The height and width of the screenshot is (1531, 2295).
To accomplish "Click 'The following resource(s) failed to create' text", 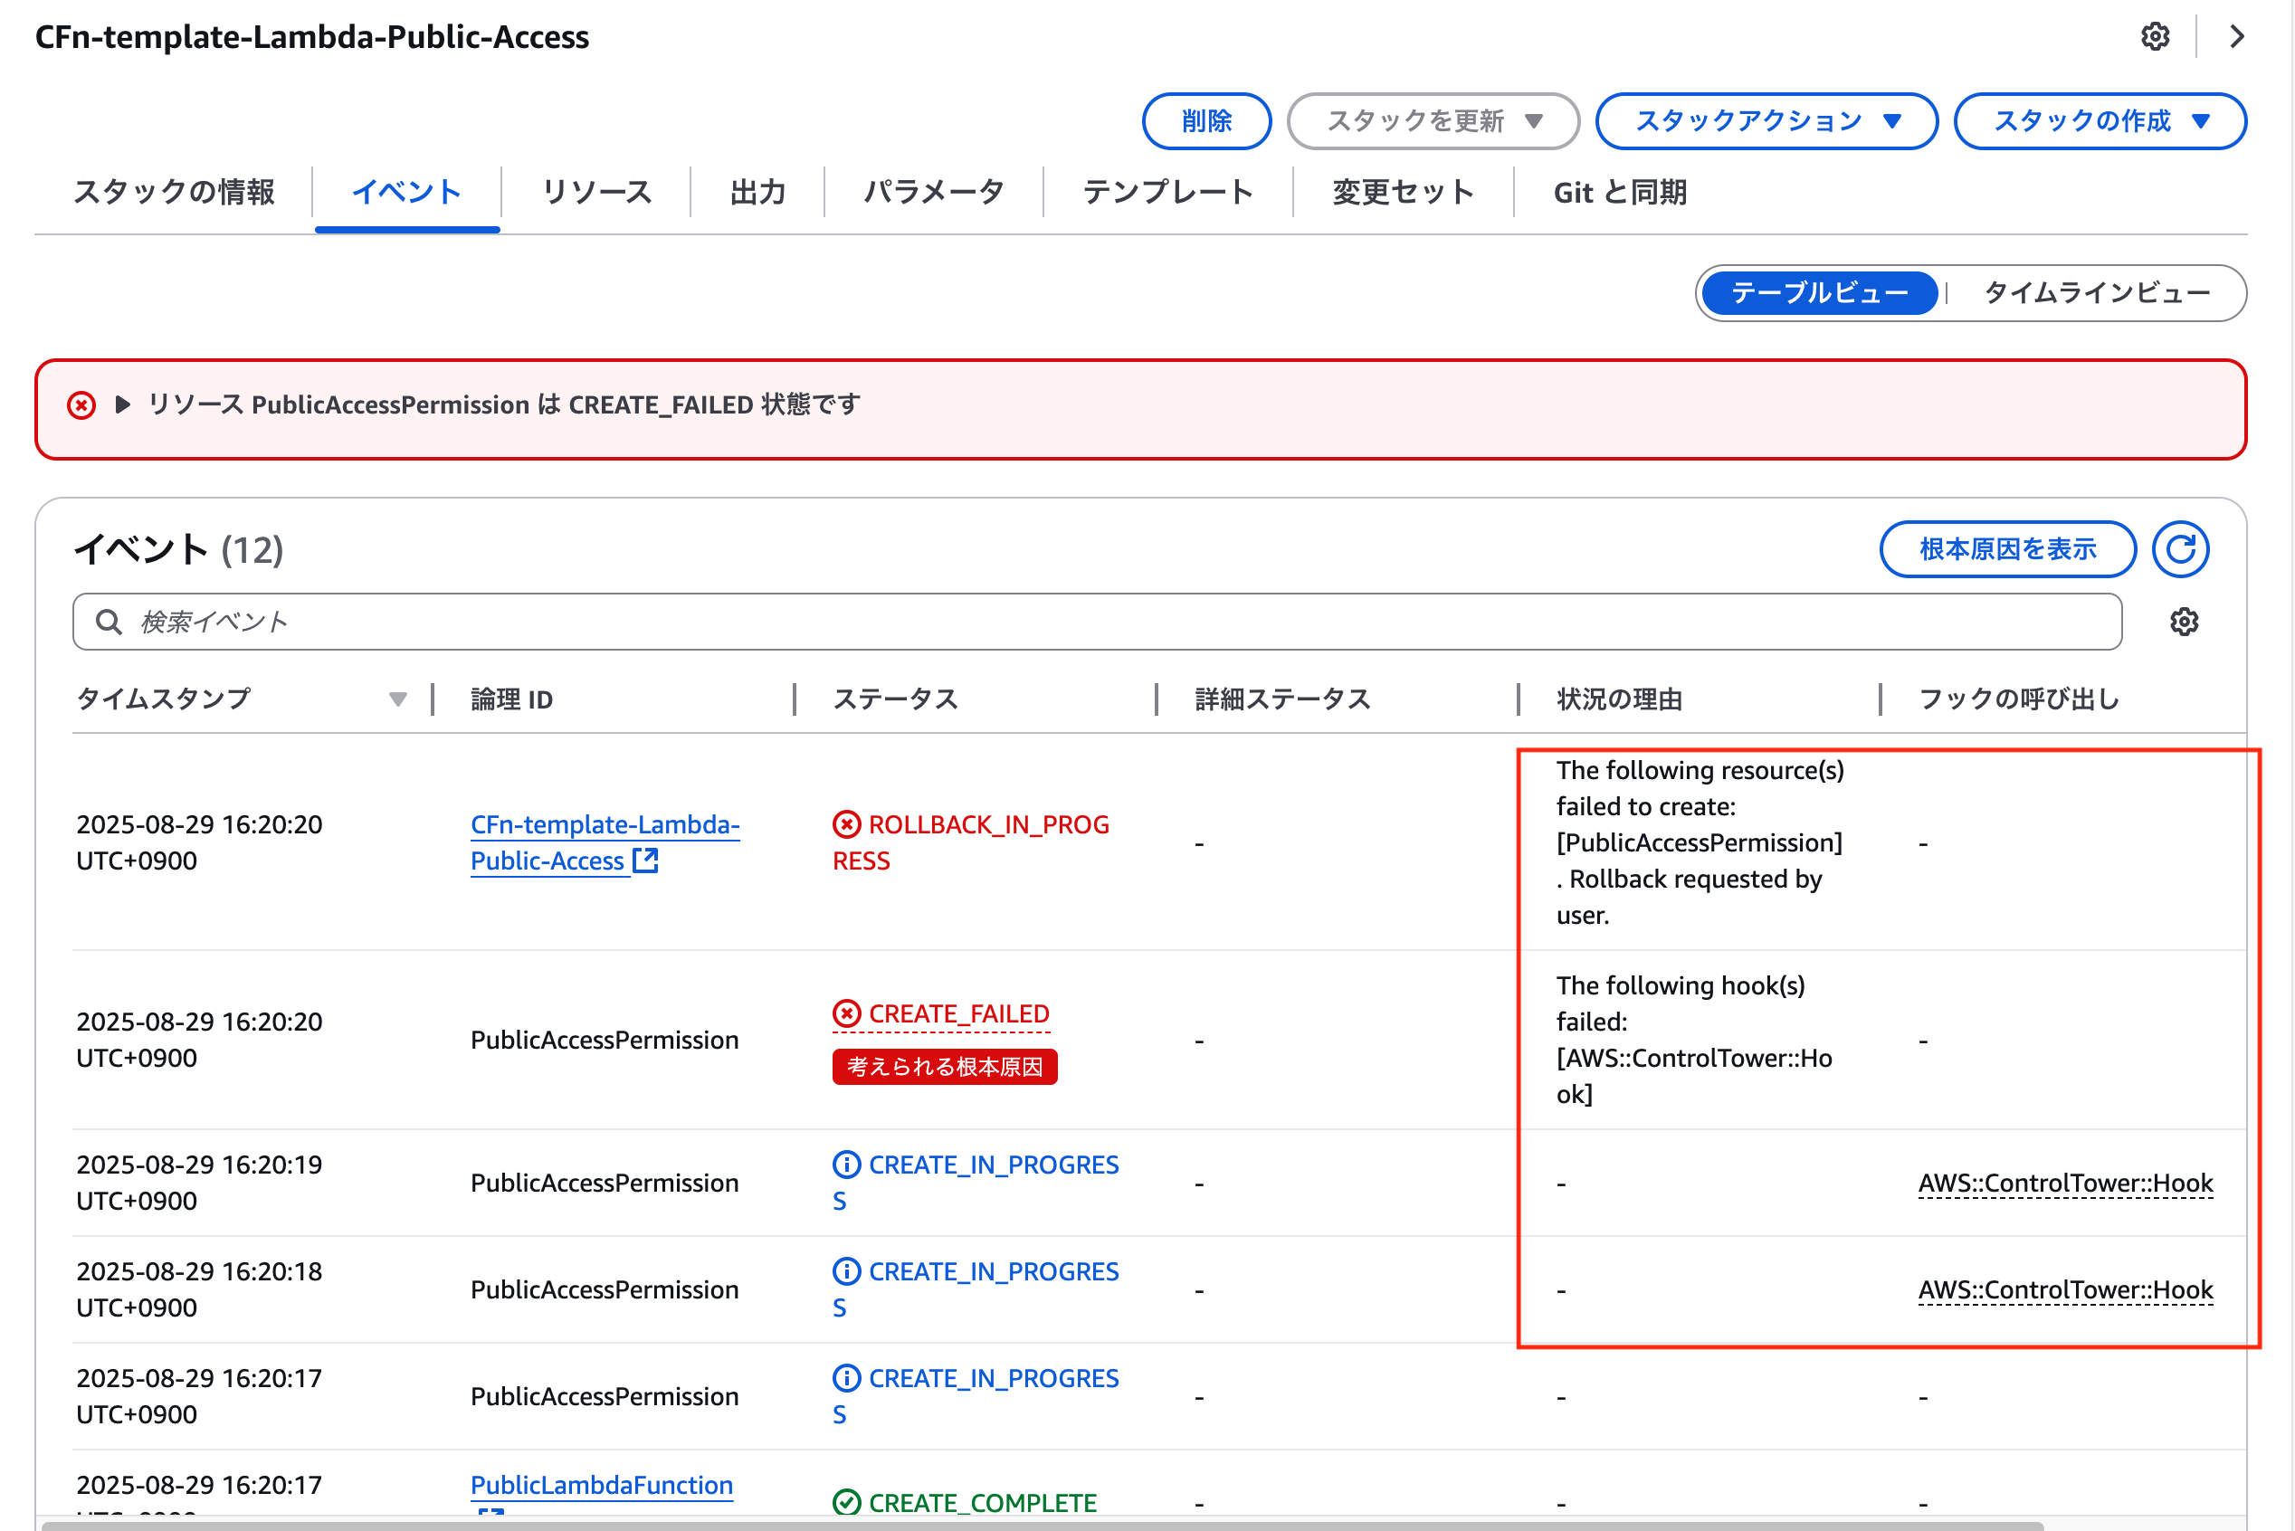I will click(x=1700, y=842).
